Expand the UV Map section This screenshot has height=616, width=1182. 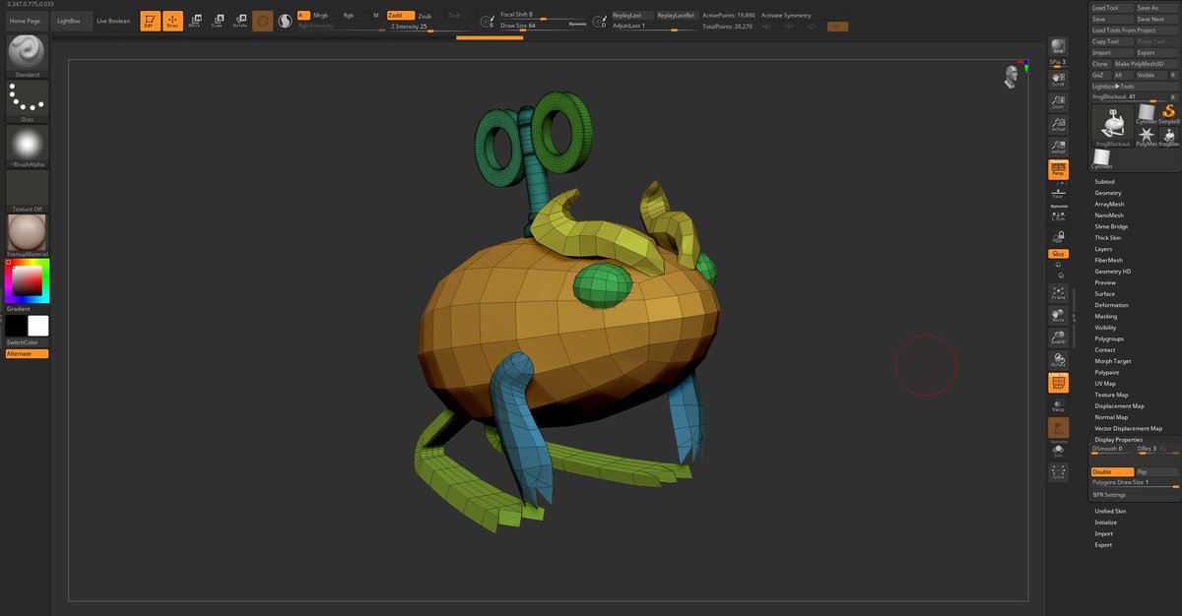click(x=1105, y=384)
